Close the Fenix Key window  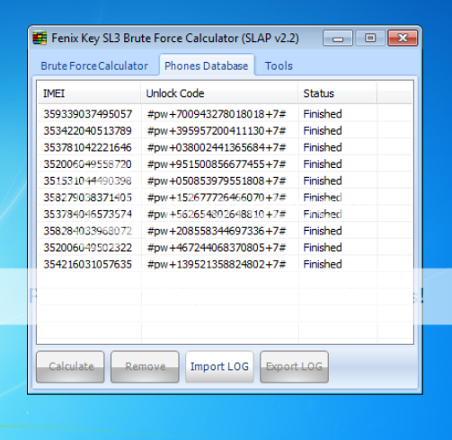pyautogui.click(x=403, y=39)
